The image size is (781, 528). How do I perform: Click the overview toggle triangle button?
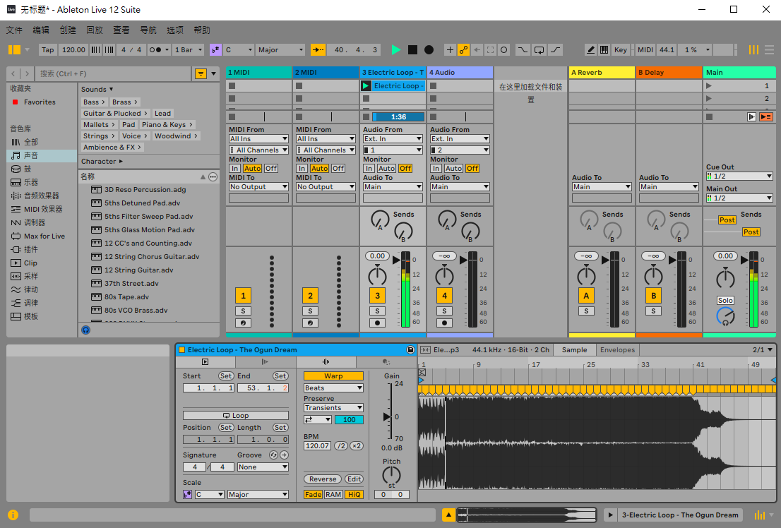pyautogui.click(x=449, y=515)
